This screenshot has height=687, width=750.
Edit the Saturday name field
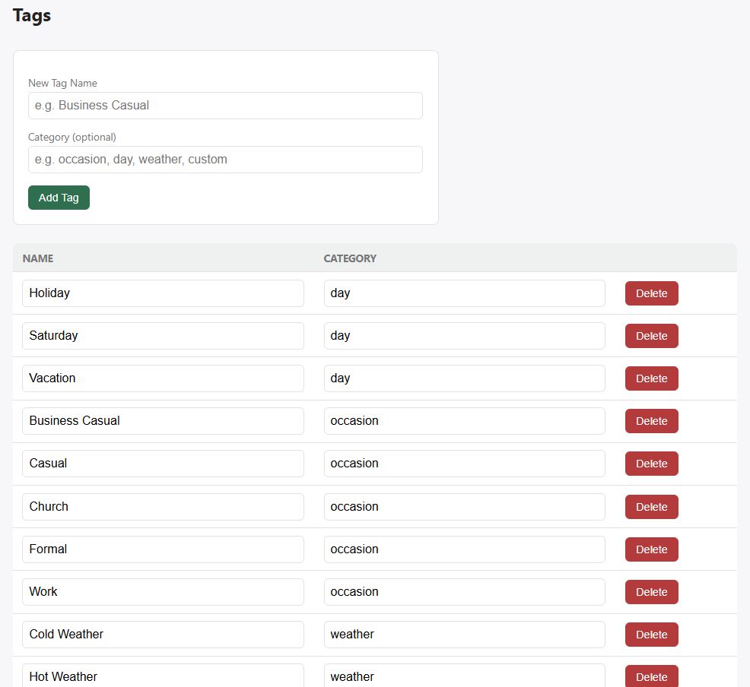click(x=163, y=336)
